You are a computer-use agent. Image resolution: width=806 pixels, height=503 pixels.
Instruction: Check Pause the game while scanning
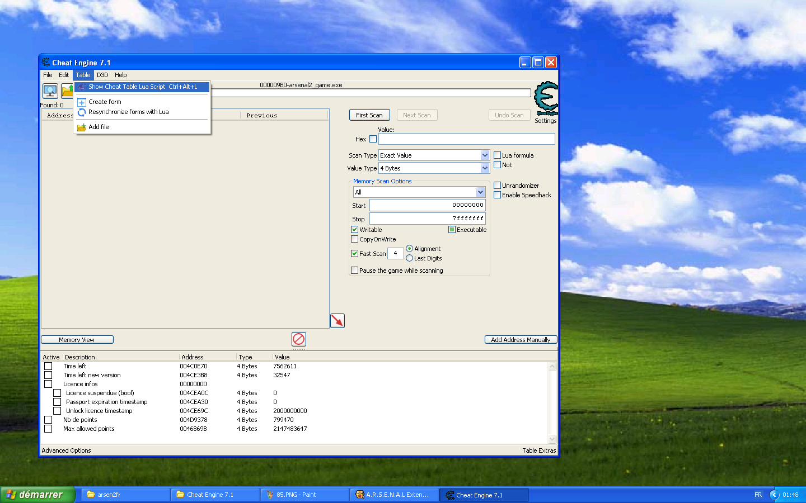[x=354, y=270]
